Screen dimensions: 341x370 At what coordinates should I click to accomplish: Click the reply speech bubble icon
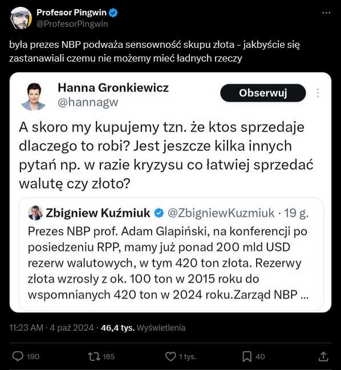[18, 356]
